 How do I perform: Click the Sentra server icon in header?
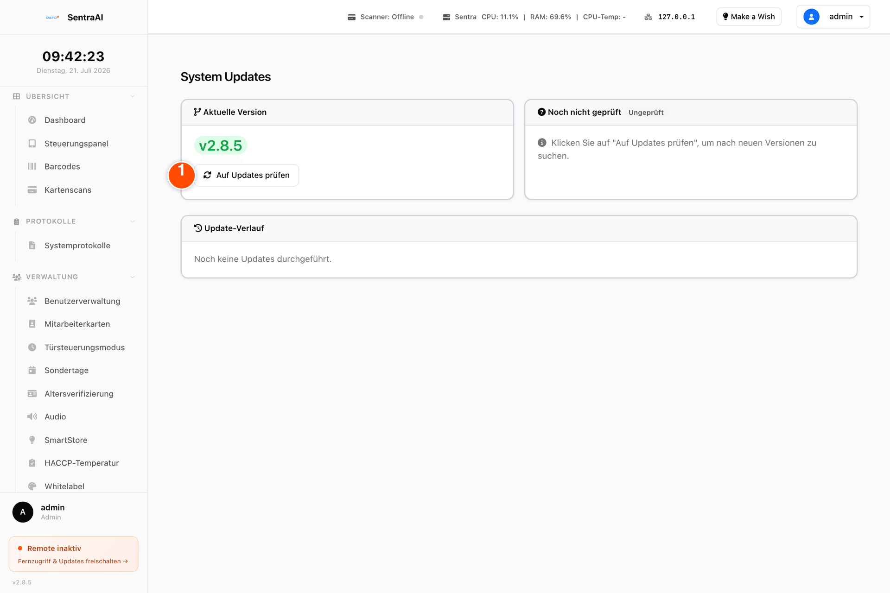click(446, 17)
